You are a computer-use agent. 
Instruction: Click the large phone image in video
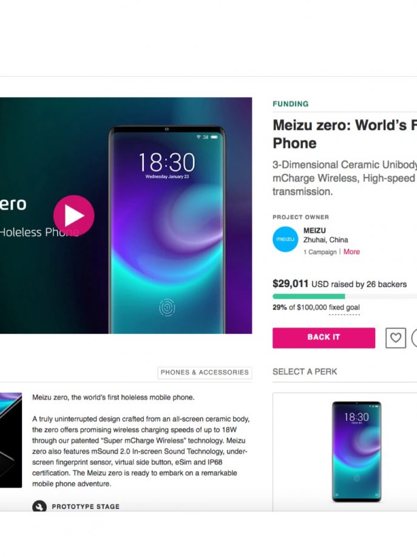tap(167, 229)
